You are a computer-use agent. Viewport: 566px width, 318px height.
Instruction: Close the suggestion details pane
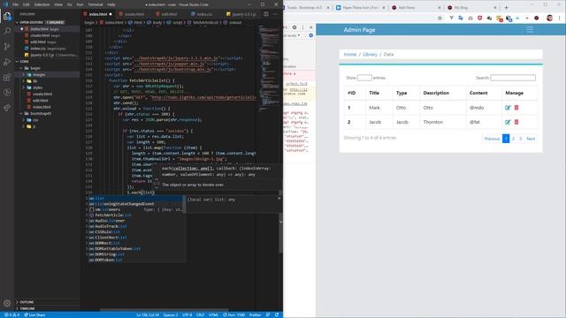tap(279, 198)
